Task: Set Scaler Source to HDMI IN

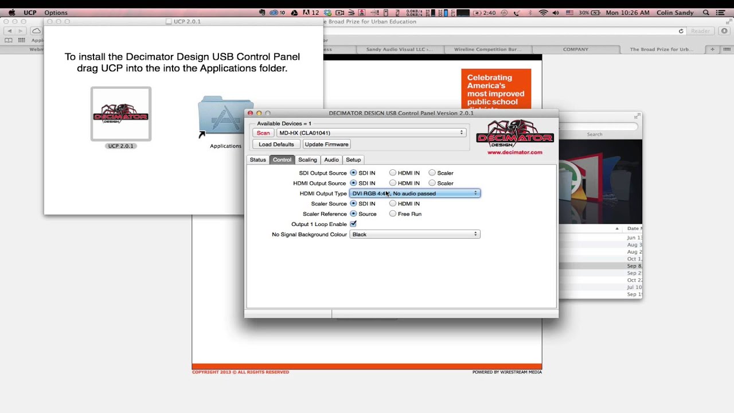Action: 393,204
